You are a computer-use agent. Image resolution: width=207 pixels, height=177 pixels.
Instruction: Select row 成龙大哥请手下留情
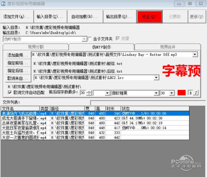tap(95, 118)
